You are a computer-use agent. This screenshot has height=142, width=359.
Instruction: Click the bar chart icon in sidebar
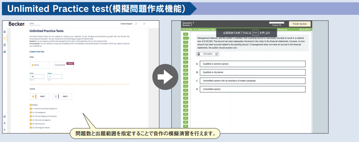click(5, 52)
